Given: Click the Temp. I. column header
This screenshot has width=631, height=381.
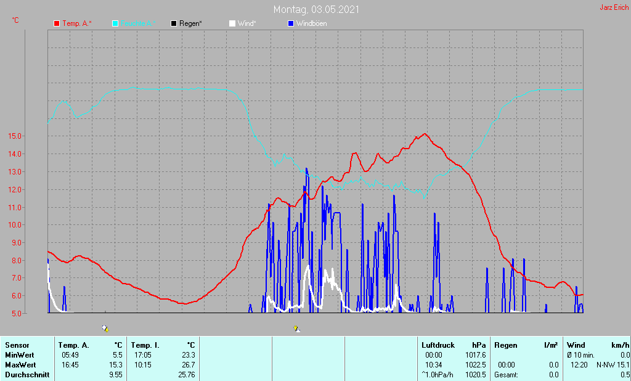Looking at the screenshot, I should 145,345.
